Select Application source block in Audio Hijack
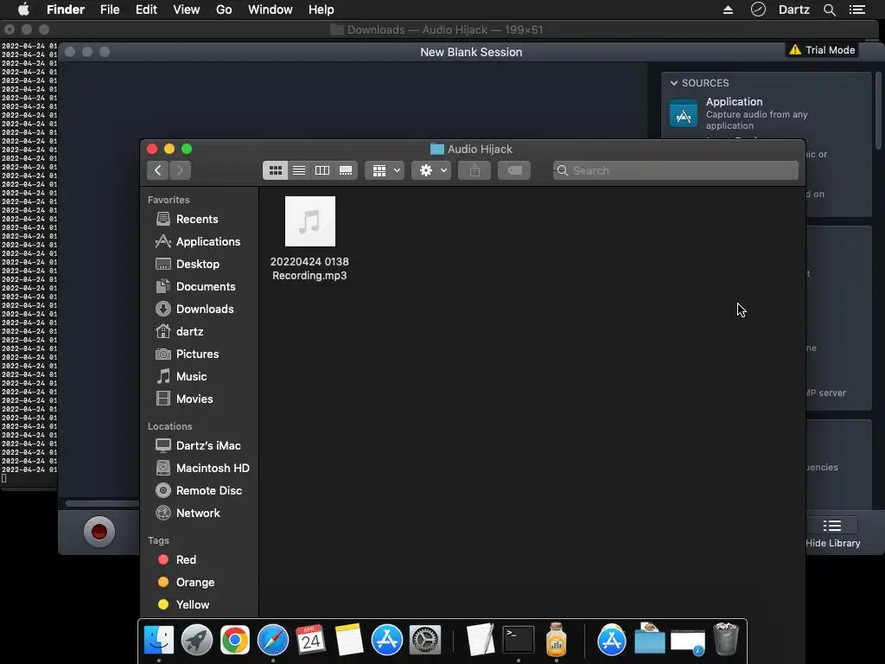The width and height of the screenshot is (885, 664). tap(766, 113)
